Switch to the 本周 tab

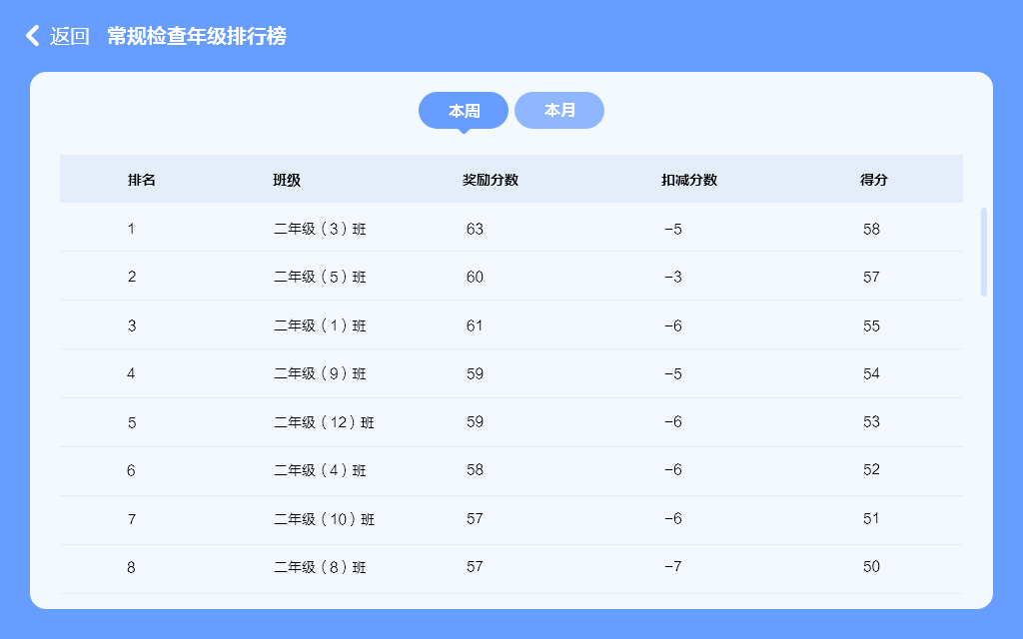pyautogui.click(x=464, y=111)
